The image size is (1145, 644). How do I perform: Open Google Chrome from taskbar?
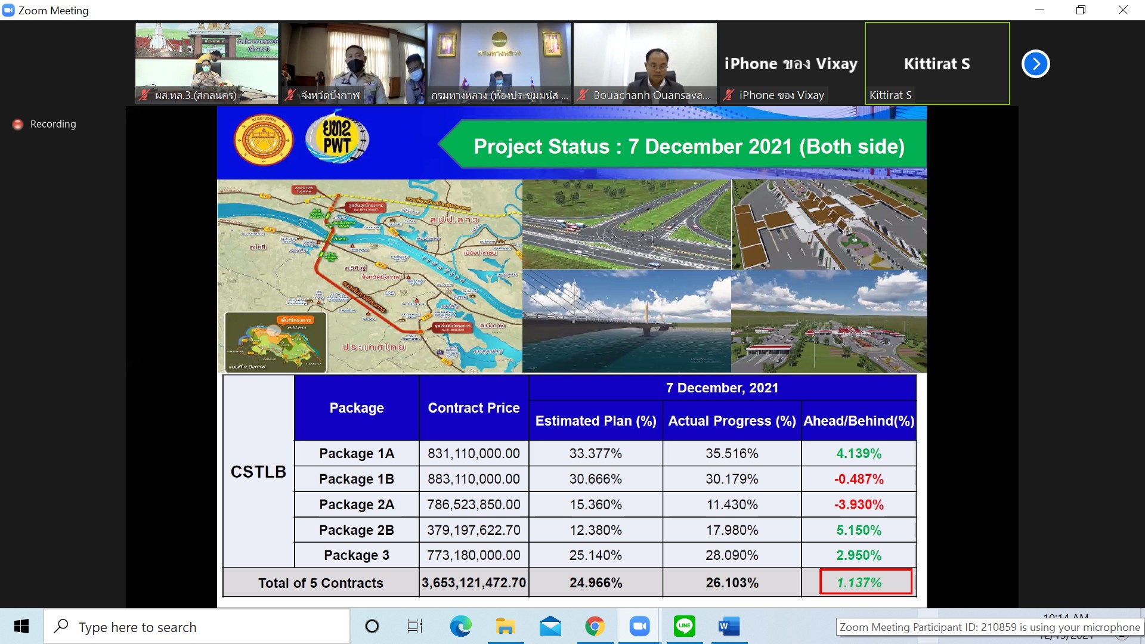(x=595, y=626)
